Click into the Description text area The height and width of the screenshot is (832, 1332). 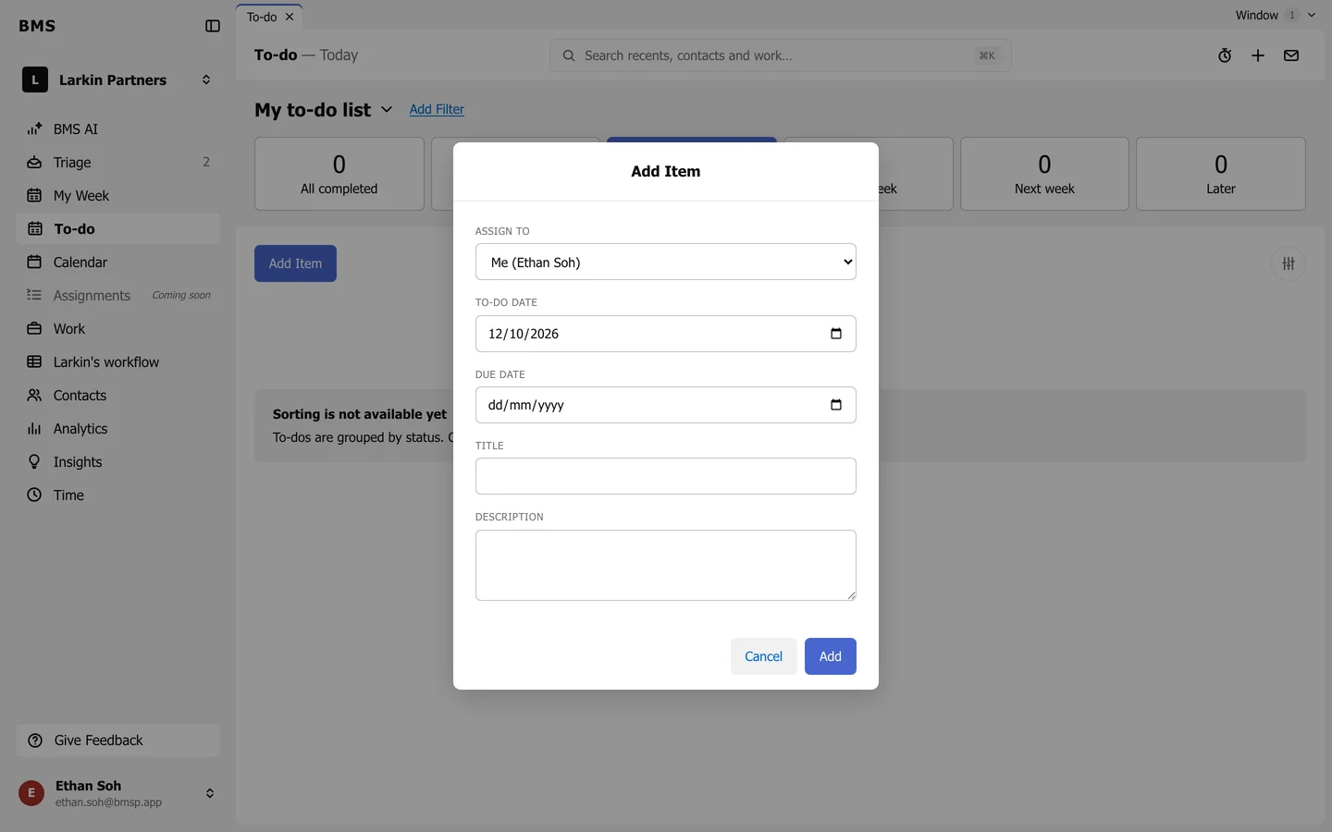coord(665,565)
